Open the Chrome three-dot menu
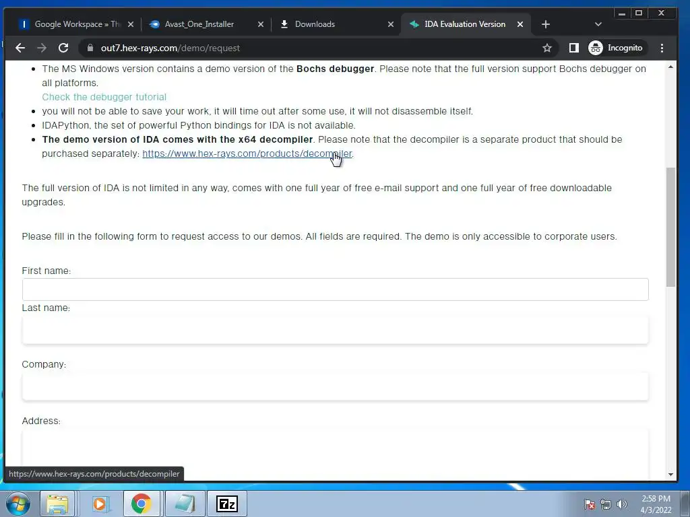 click(x=662, y=48)
